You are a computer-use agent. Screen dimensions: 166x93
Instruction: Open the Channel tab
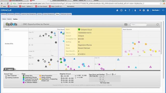(17, 14)
